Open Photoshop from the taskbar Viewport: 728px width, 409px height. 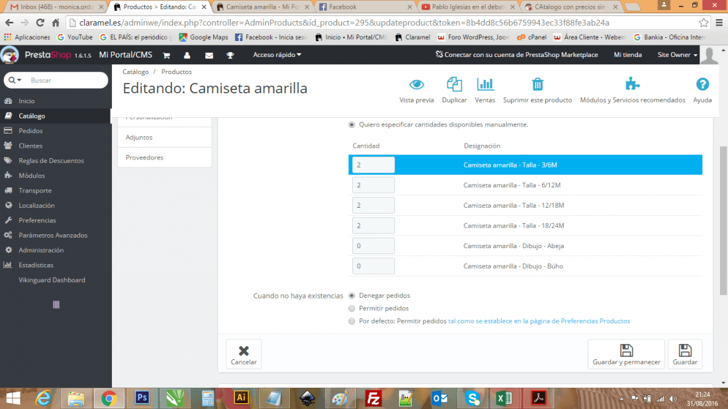point(142,398)
